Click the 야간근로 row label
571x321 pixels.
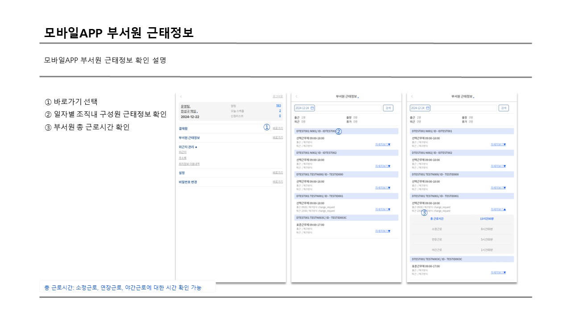(x=437, y=250)
